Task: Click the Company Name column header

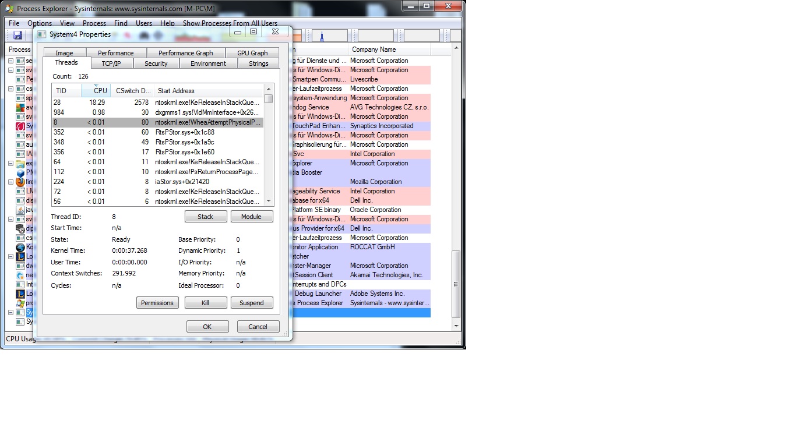Action: click(389, 50)
